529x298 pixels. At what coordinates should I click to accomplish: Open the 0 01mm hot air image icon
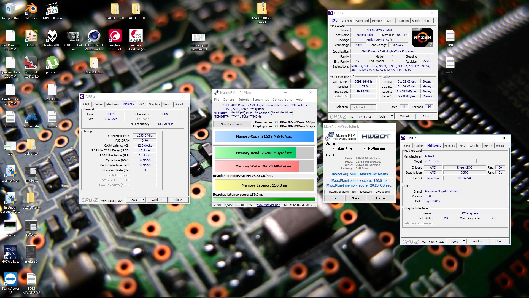pyautogui.click(x=73, y=40)
